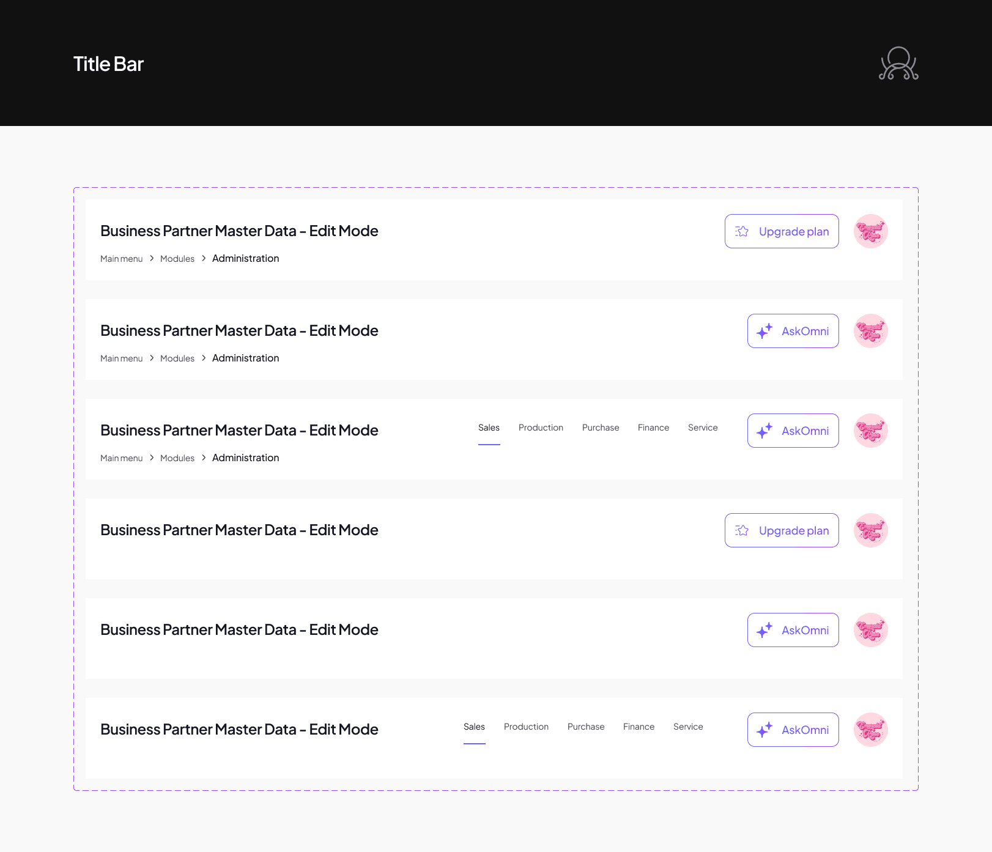The width and height of the screenshot is (992, 852).
Task: Click the Administration breadcrumb in the first row
Action: (x=246, y=258)
